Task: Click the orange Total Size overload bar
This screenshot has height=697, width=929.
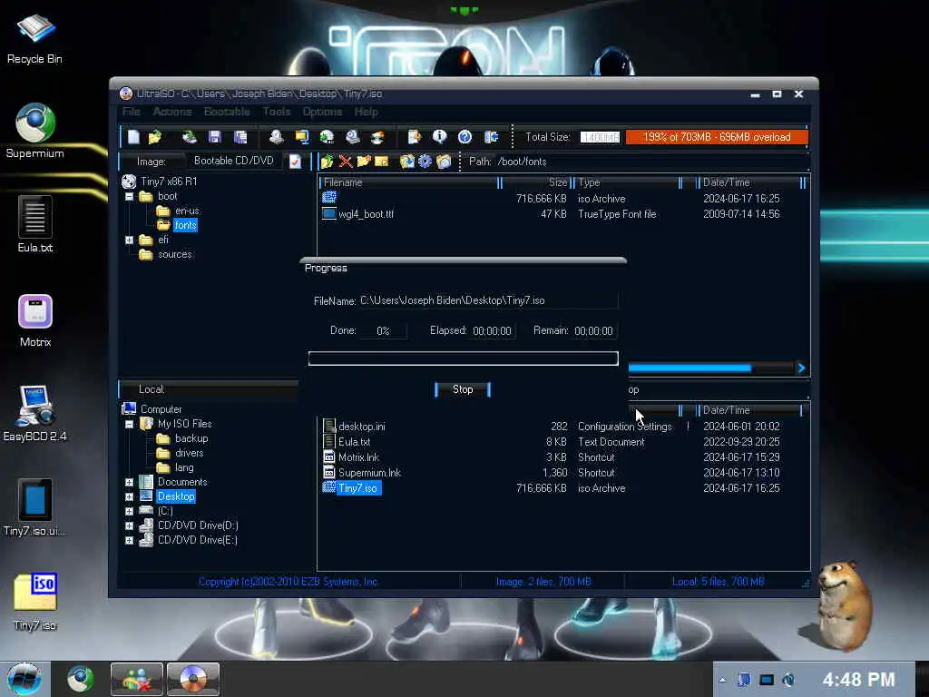Action: tap(717, 137)
